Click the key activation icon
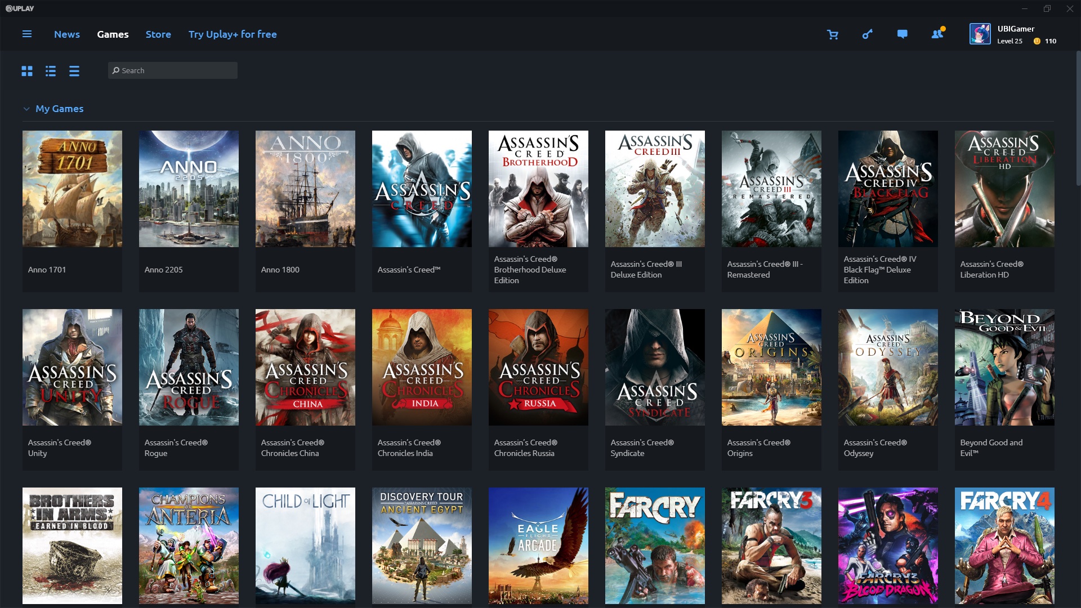 (867, 34)
